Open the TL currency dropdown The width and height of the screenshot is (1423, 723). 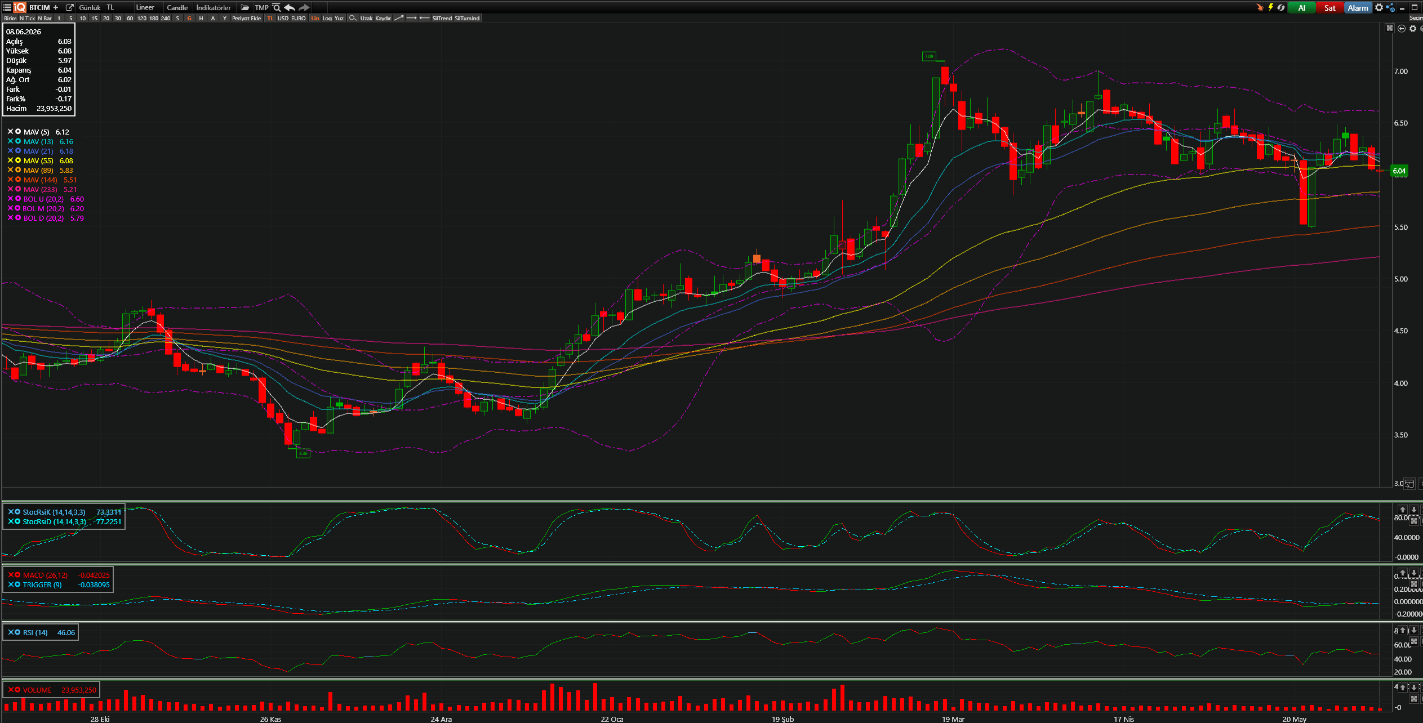[118, 7]
